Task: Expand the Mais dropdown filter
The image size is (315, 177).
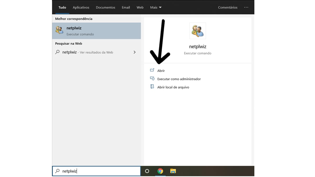Action: [x=156, y=7]
